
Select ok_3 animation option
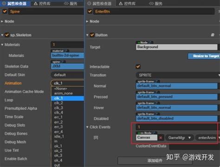click(x=68, y=155)
